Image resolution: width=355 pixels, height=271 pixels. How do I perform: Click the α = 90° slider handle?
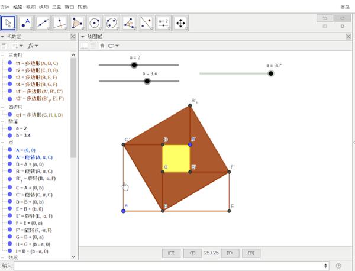coord(271,73)
